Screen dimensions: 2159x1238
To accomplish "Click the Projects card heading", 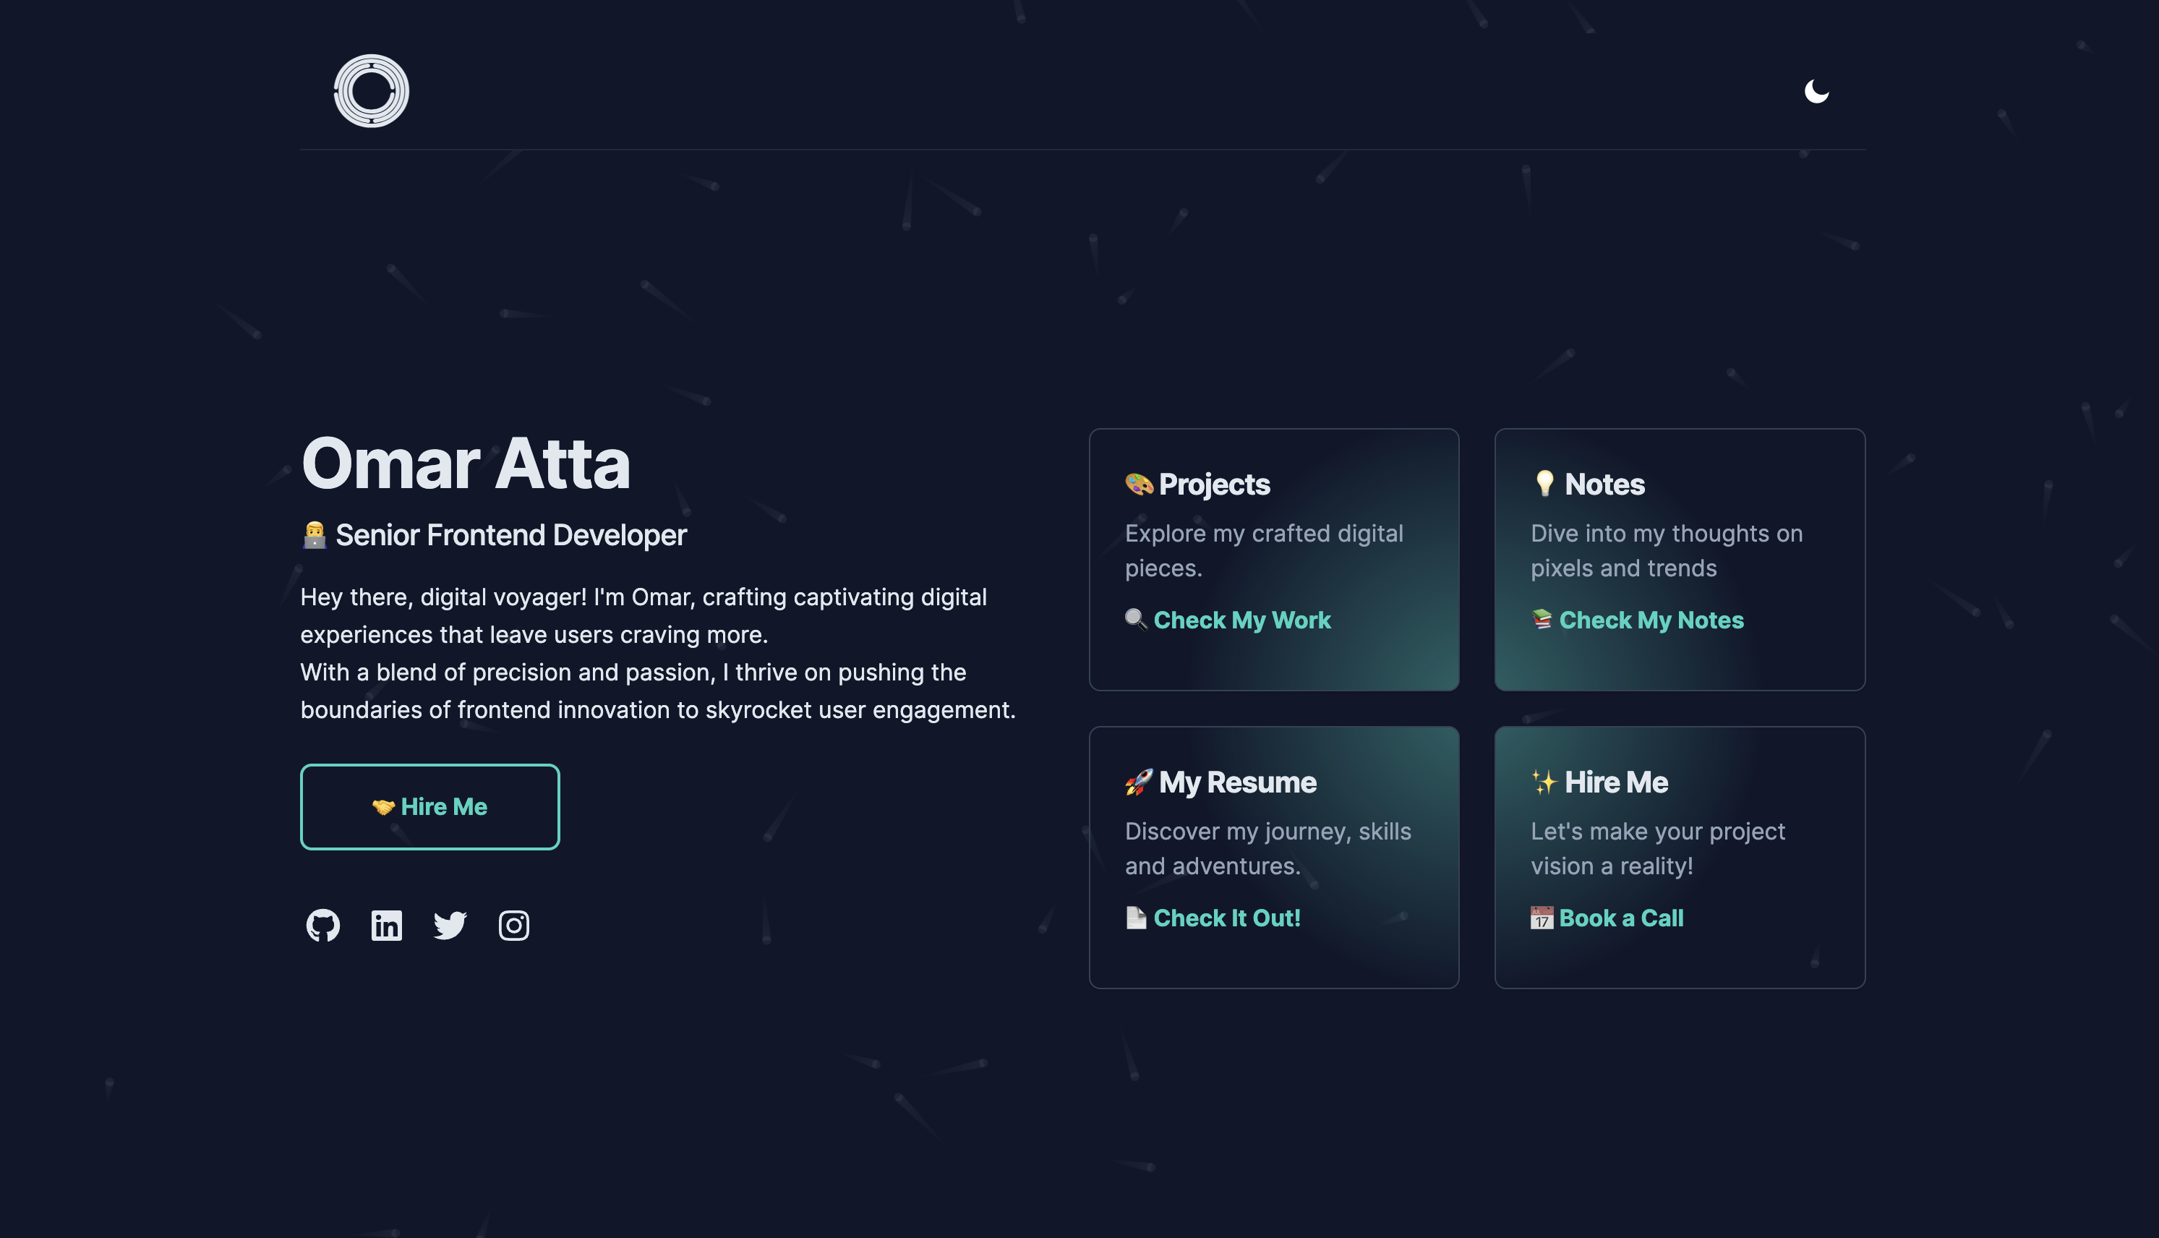I will click(1214, 484).
